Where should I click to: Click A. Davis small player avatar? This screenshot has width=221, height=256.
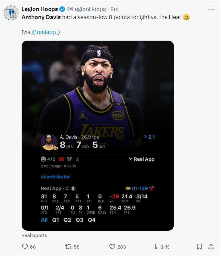(x=49, y=142)
